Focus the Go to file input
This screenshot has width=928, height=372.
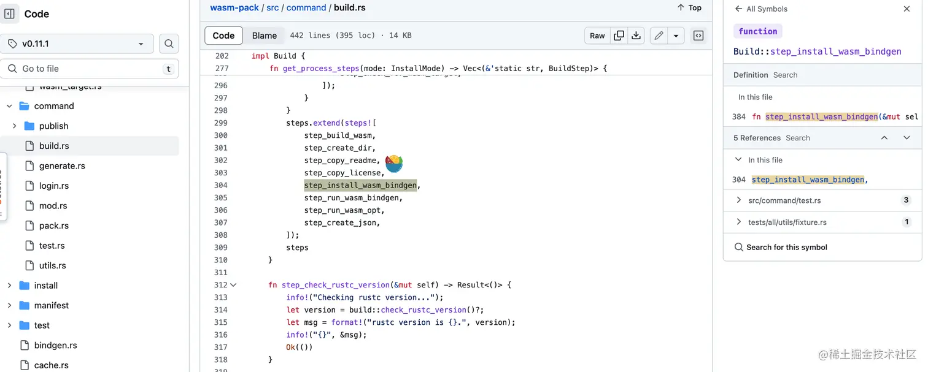tap(90, 69)
